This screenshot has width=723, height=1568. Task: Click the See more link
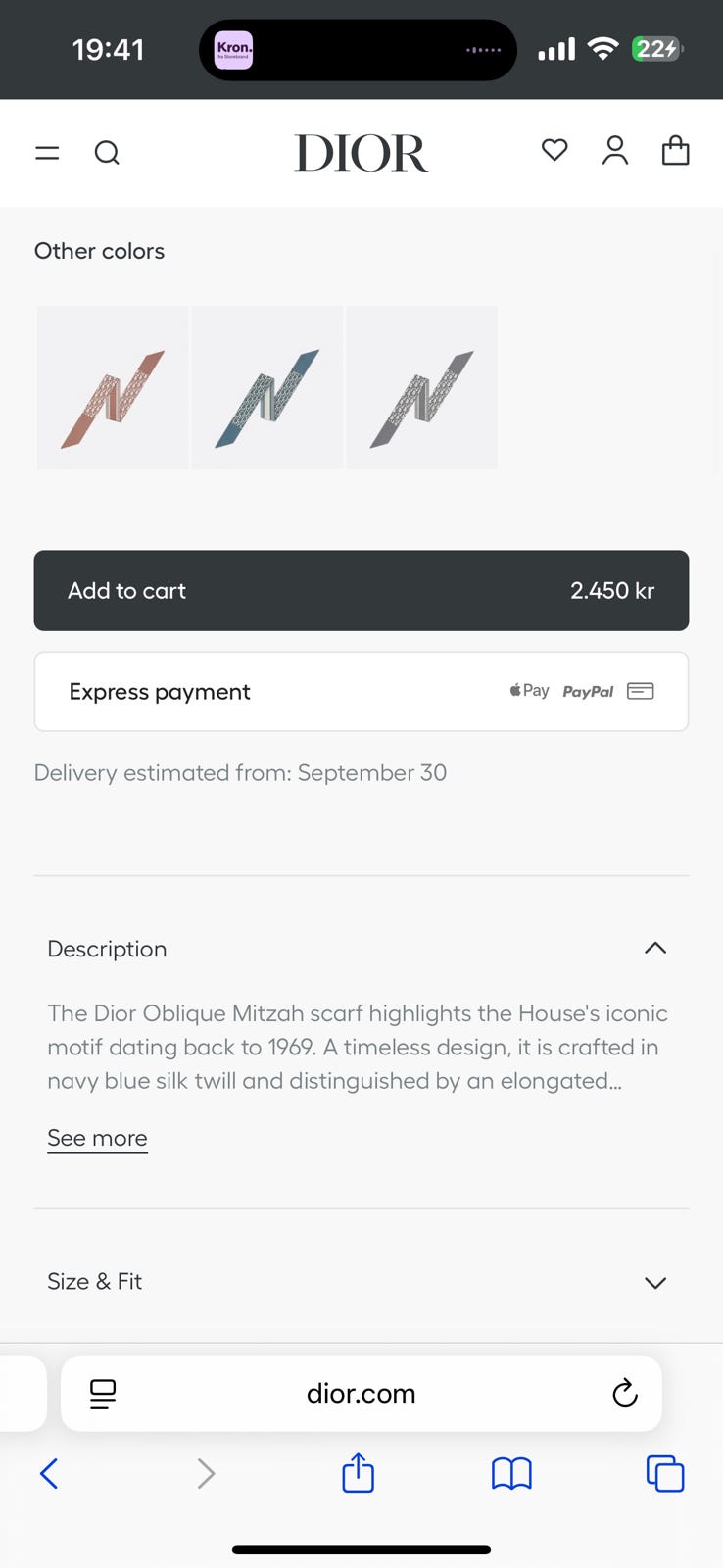pyautogui.click(x=97, y=1138)
